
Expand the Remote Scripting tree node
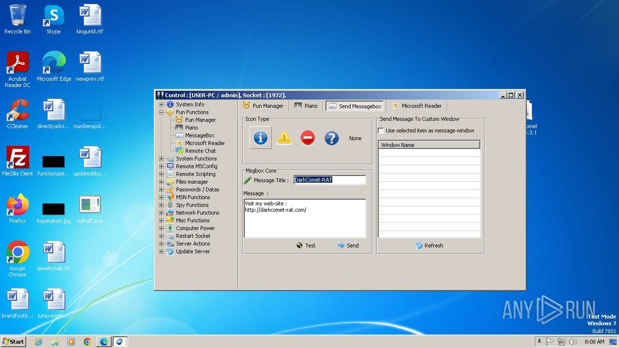(162, 174)
